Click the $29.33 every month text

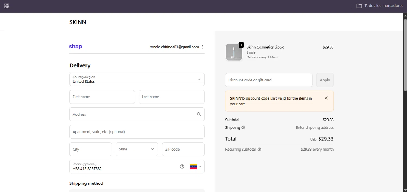pos(317,149)
